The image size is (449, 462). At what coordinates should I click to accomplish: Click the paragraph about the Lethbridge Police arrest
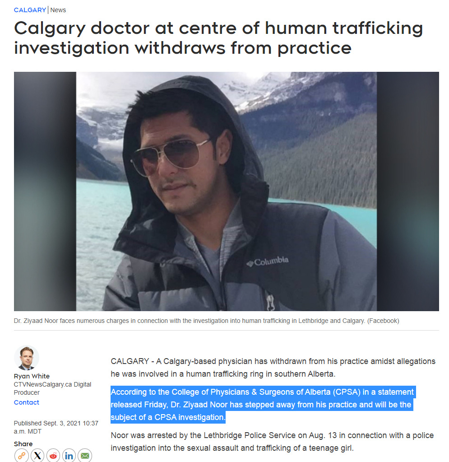[x=272, y=441]
